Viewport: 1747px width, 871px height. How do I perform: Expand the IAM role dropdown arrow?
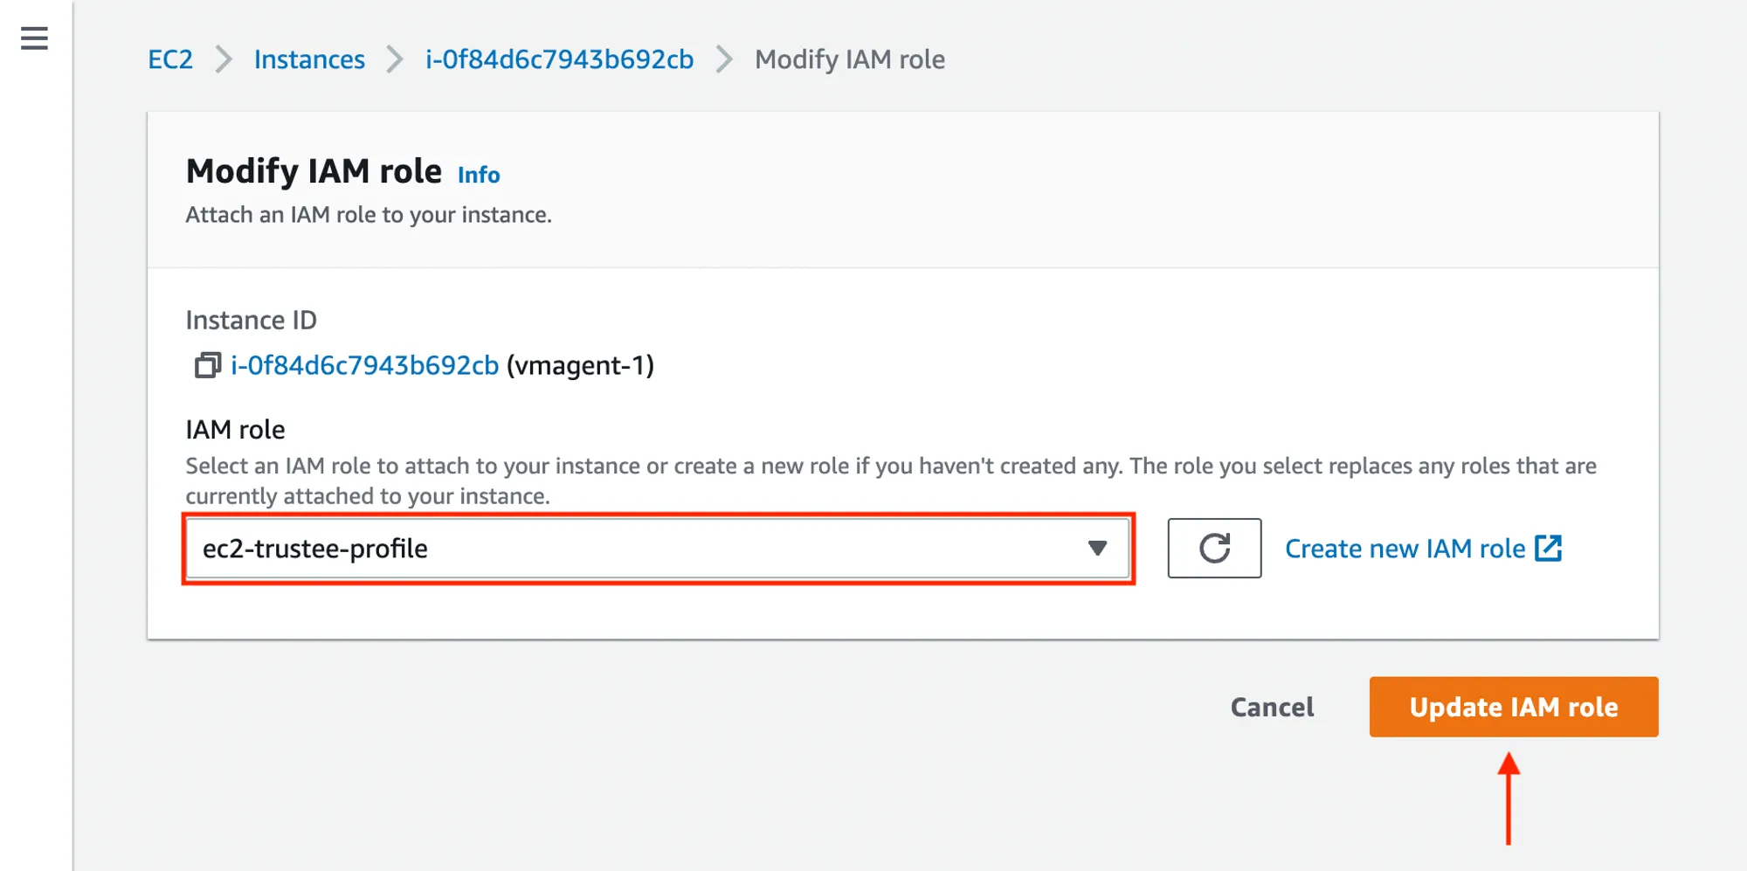coord(1097,549)
